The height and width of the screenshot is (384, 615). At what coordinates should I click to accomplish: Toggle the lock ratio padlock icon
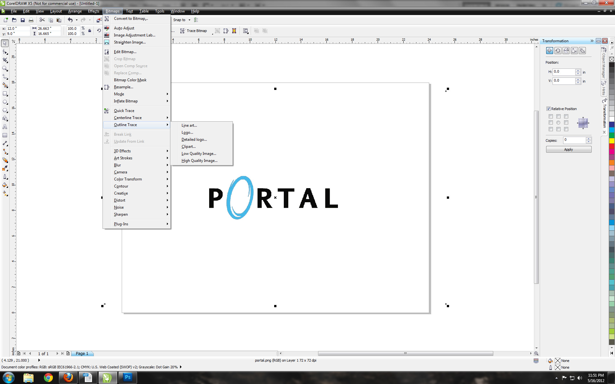coord(90,31)
